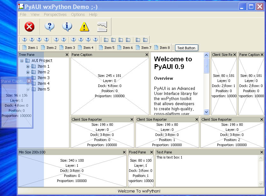Image resolution: width=266 pixels, height=196 pixels.
Task: Click the blue information bubble icon
Action: (x=67, y=27)
